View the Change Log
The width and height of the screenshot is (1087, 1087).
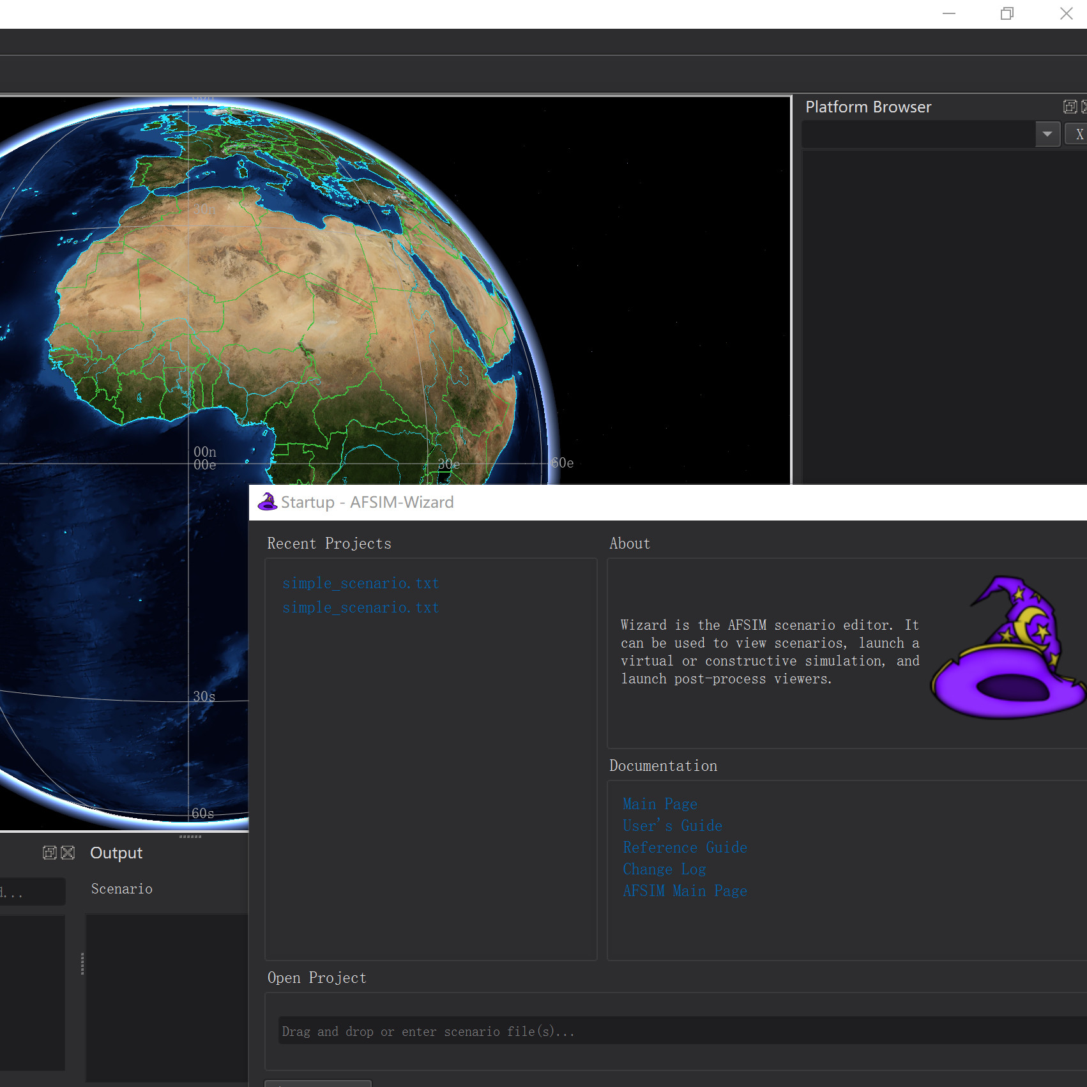coord(664,869)
